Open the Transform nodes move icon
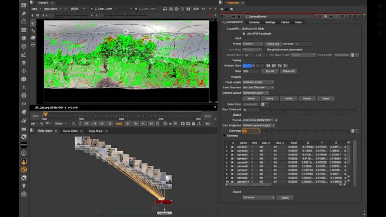Screen dimensions: 386x217 tap(24, 70)
